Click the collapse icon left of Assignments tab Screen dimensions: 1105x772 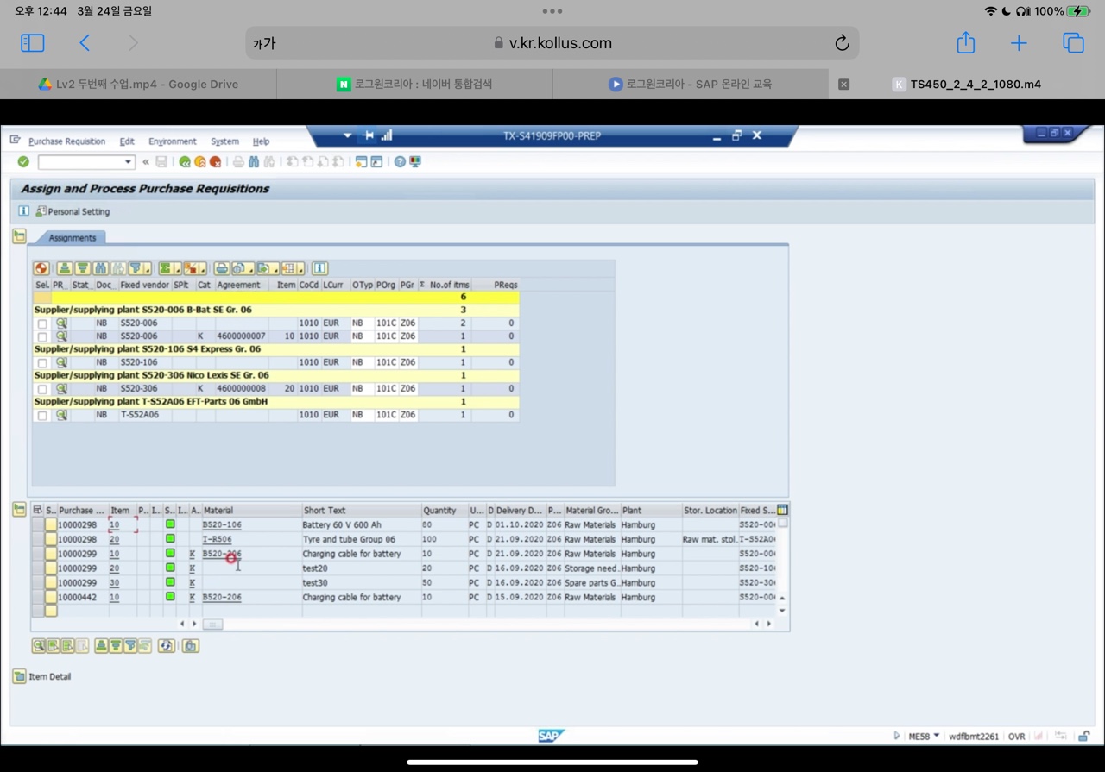pyautogui.click(x=20, y=236)
